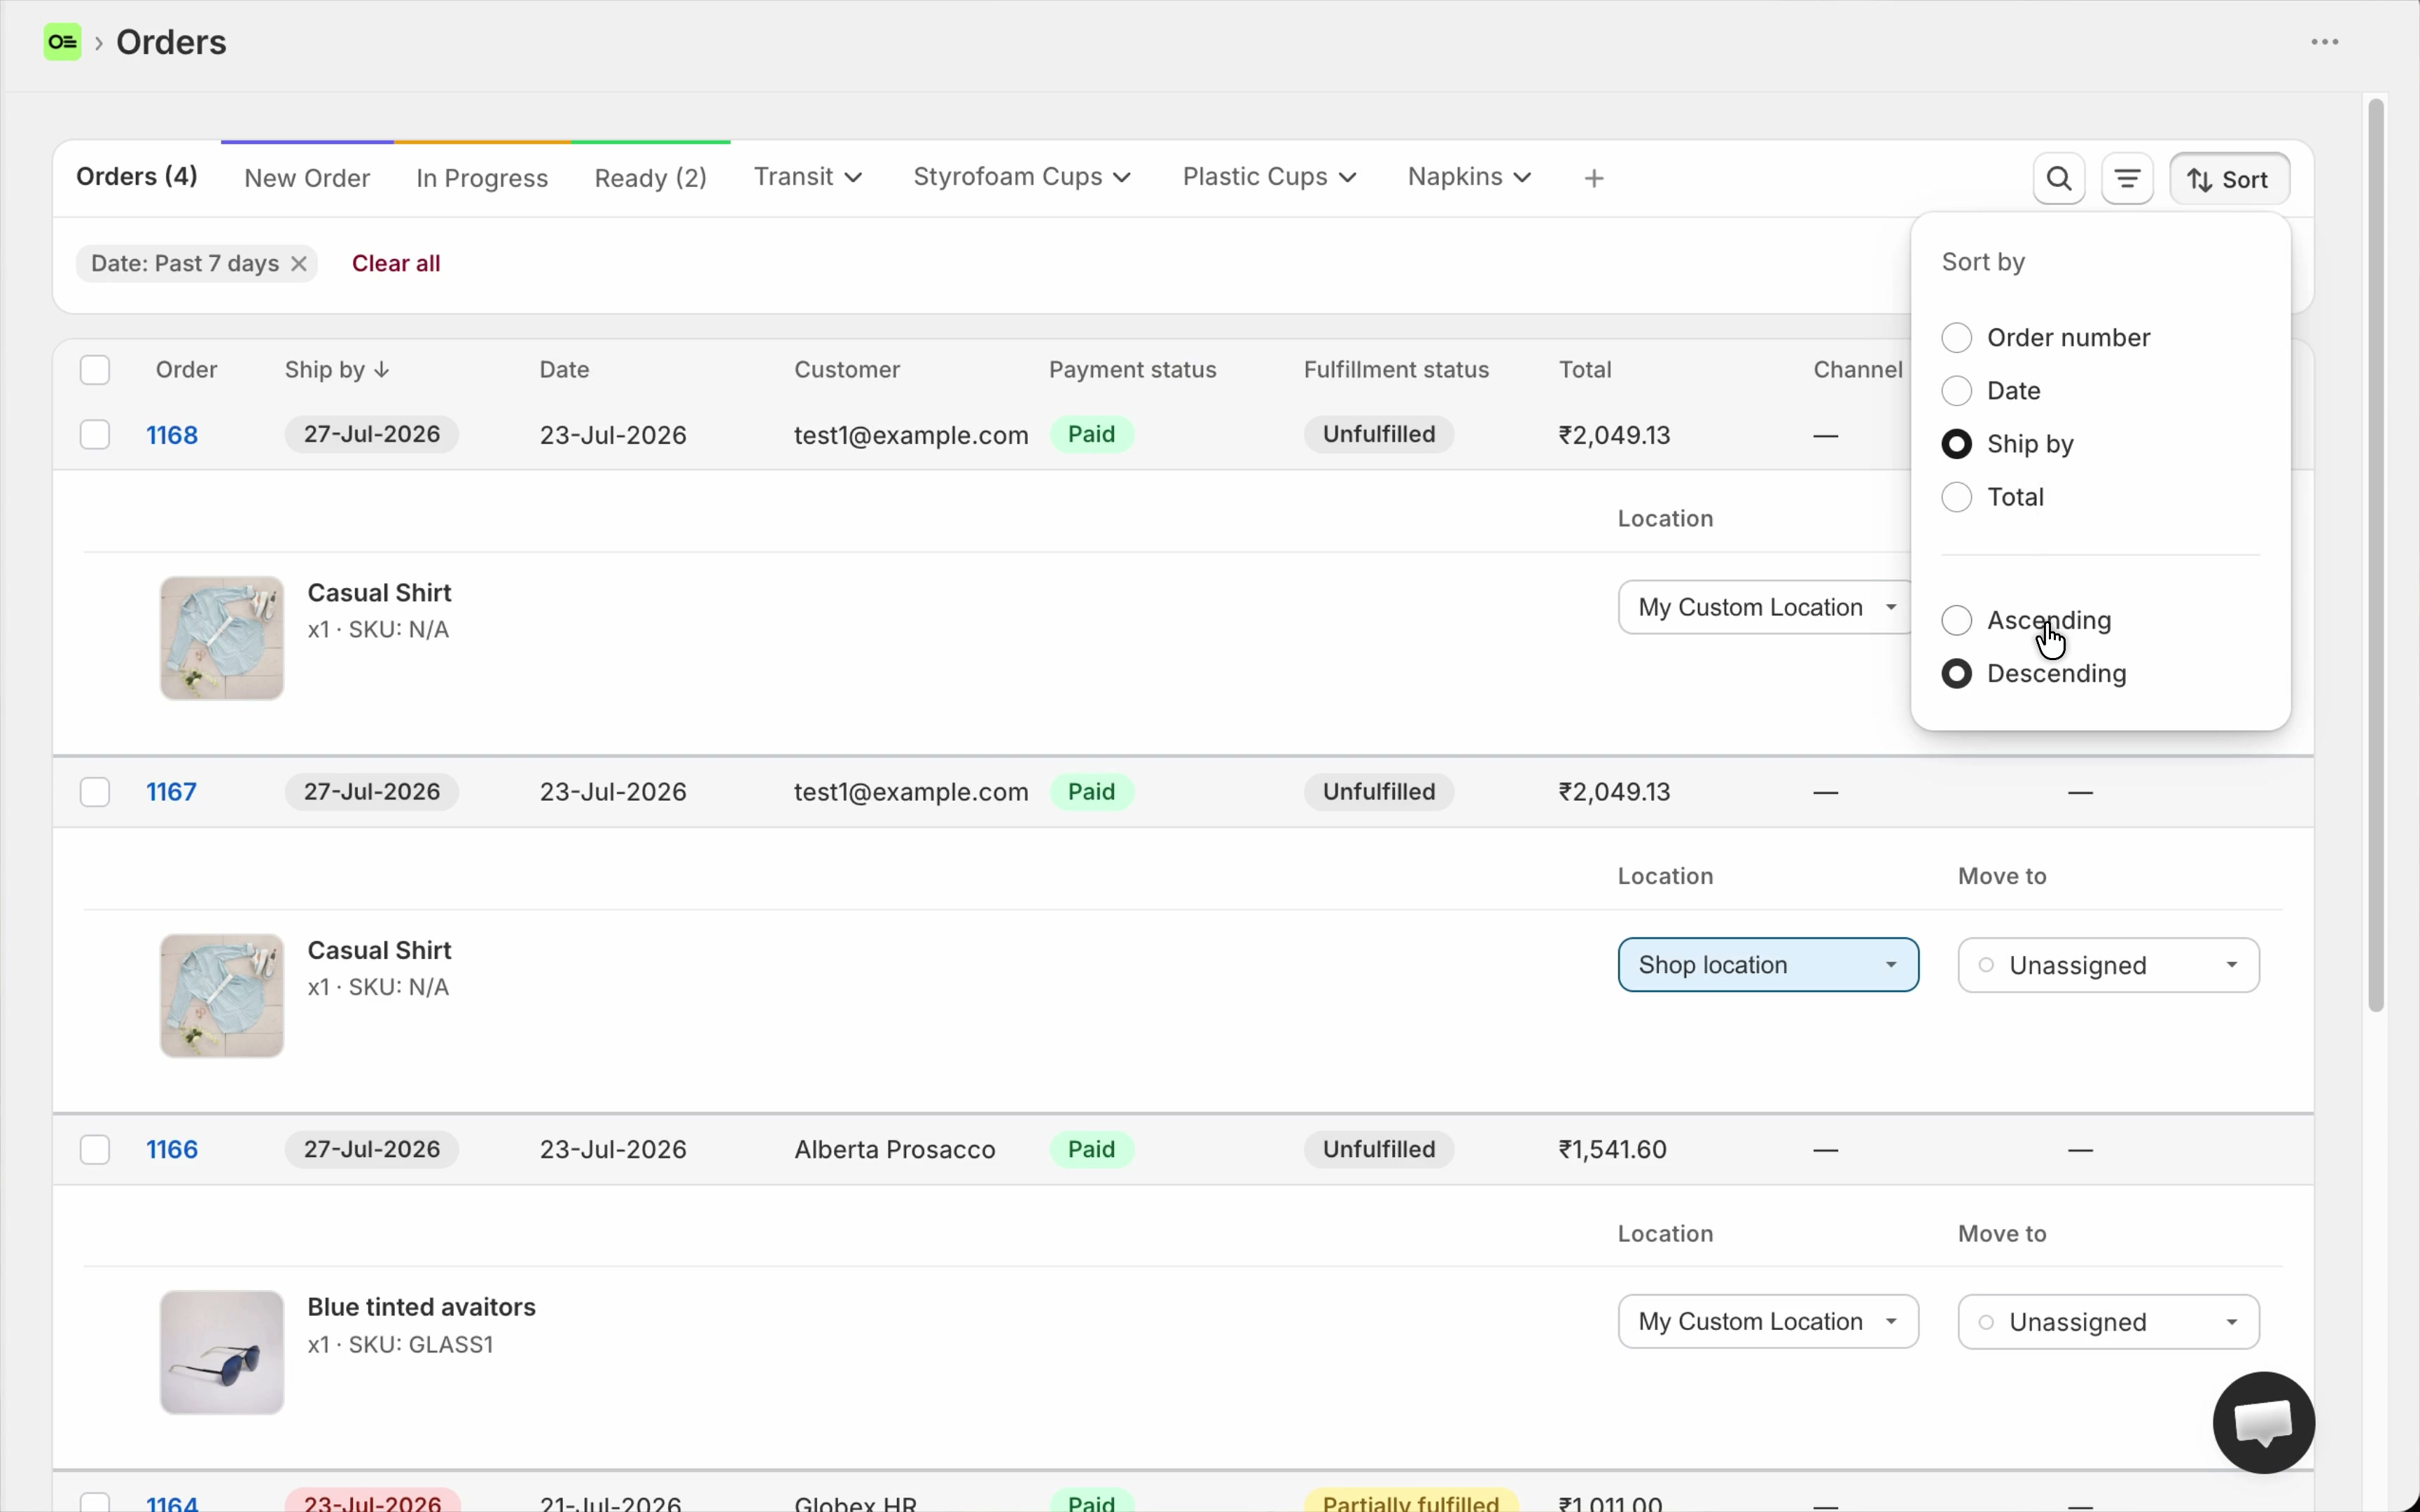Expand the Napkins tab dropdown
Viewport: 2420px width, 1512px height.
(1470, 177)
